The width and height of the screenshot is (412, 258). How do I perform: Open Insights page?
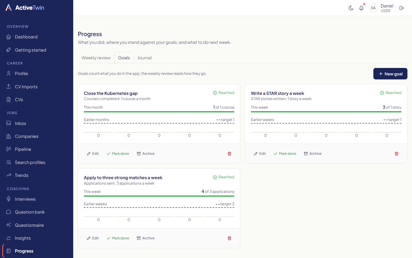[37, 238]
